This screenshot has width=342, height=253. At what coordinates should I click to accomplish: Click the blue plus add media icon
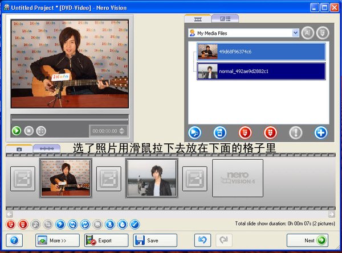coord(321,132)
